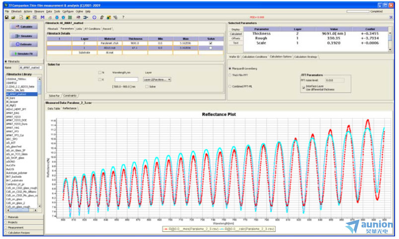The width and height of the screenshot is (399, 239).
Task: Toggle Solve checkbox for Al2o3 layer 1
Action: [211, 48]
